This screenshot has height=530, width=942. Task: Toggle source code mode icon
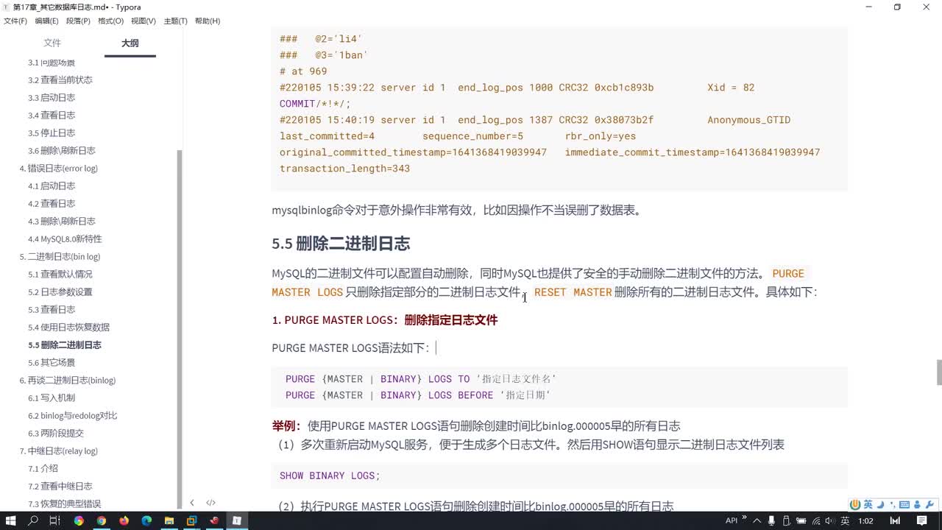tap(210, 503)
